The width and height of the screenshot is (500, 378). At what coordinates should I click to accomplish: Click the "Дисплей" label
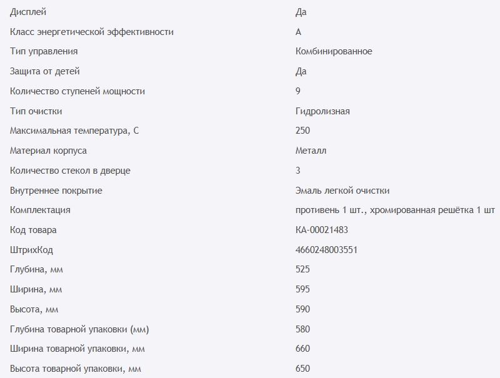pos(28,12)
